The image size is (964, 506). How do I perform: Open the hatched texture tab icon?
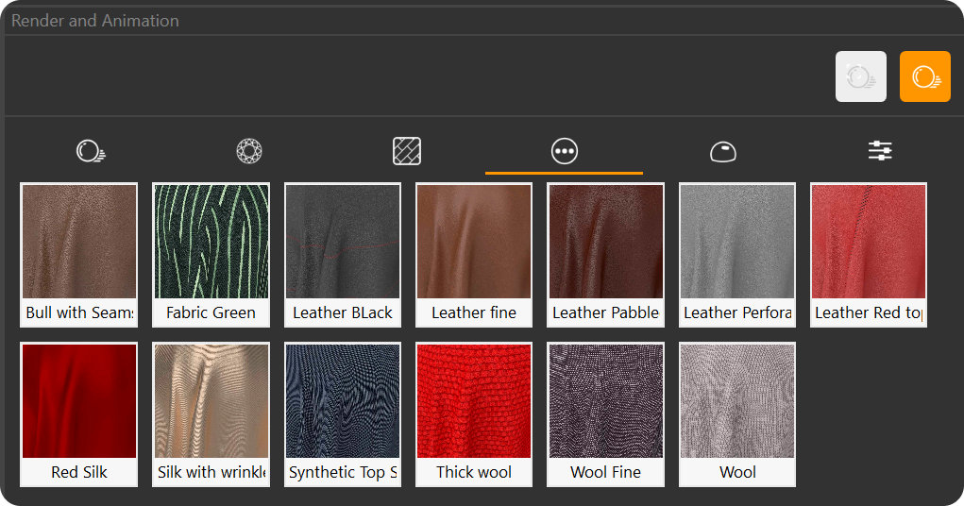(407, 151)
